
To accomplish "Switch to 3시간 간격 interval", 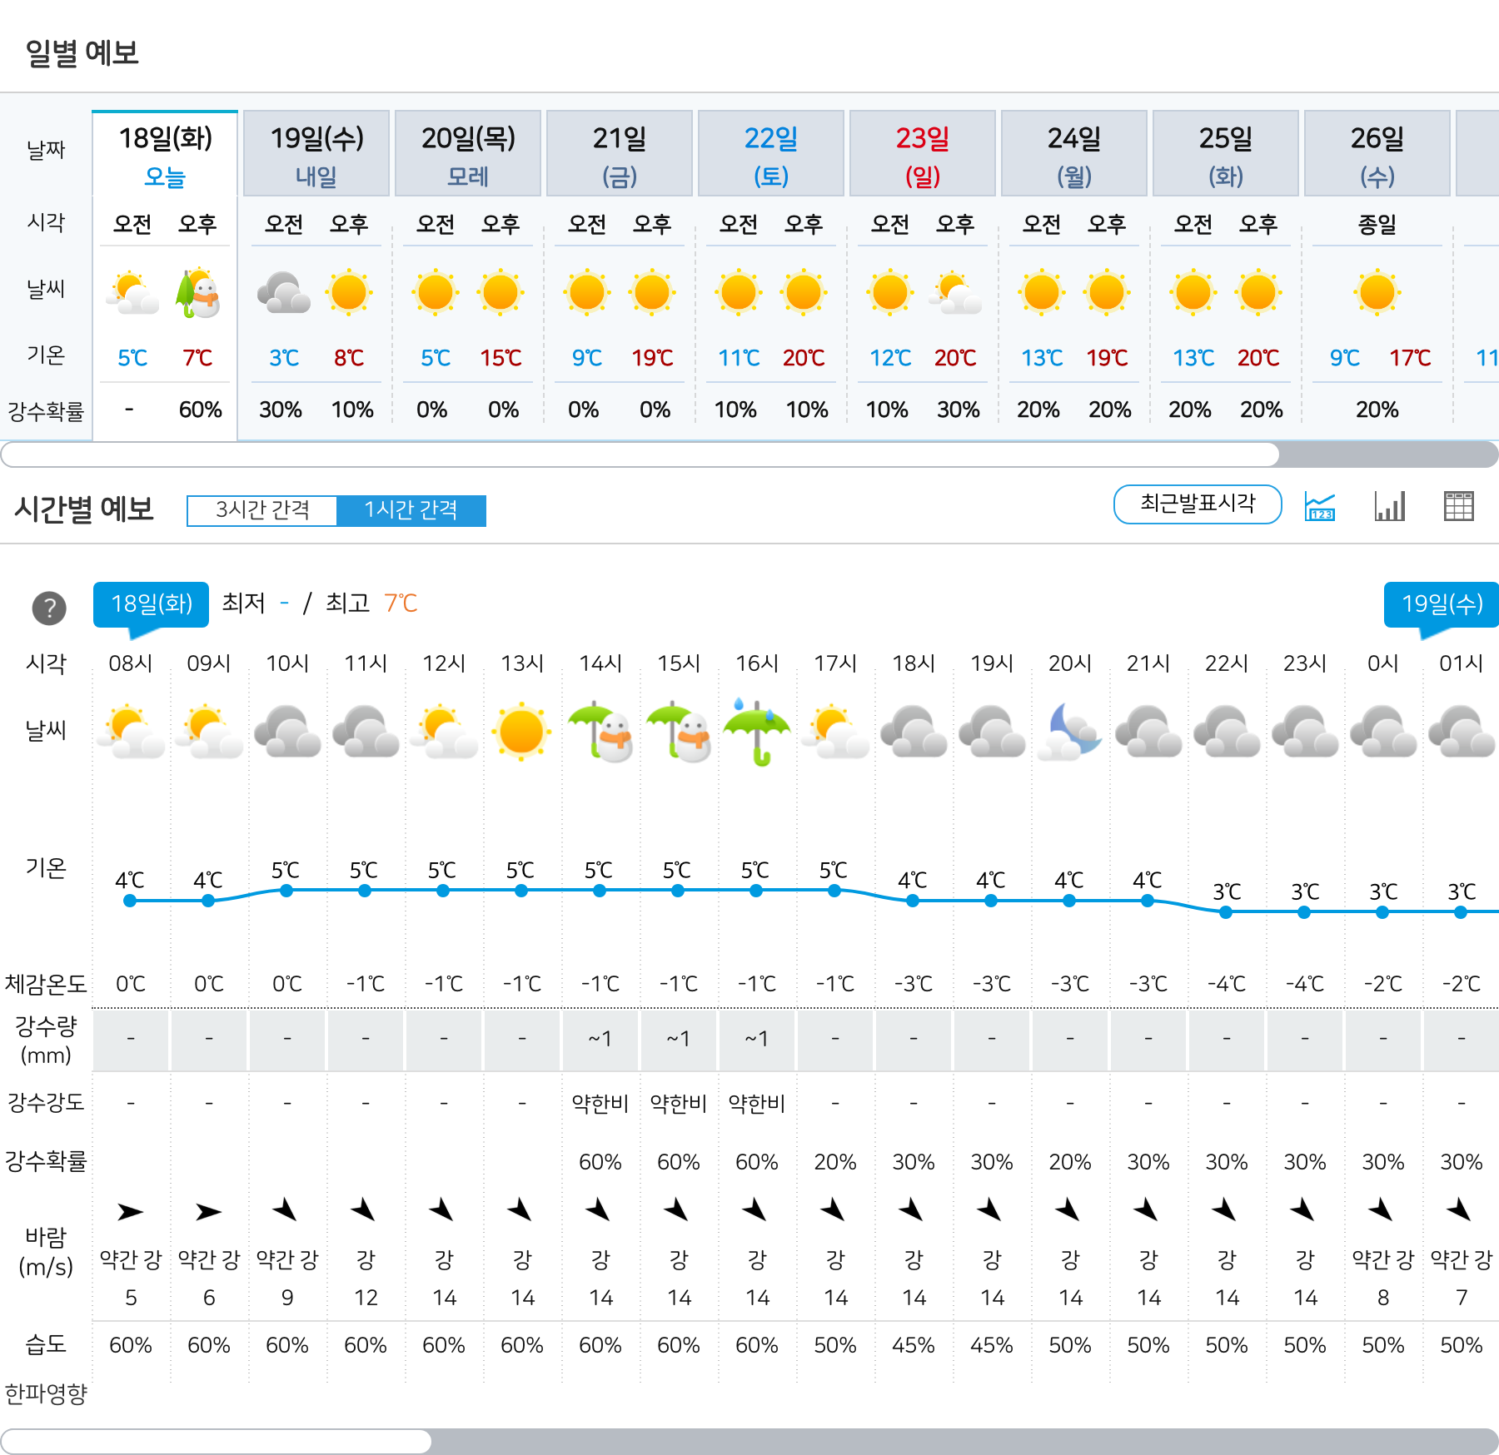I will (261, 510).
